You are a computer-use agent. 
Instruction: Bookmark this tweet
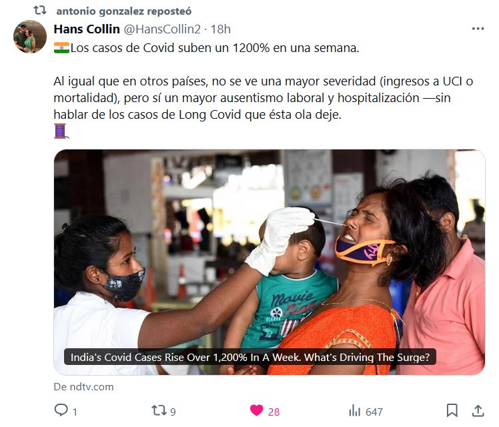click(x=452, y=410)
